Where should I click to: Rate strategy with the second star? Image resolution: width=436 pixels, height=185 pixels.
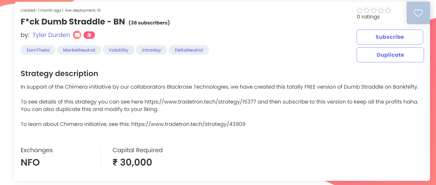point(367,10)
